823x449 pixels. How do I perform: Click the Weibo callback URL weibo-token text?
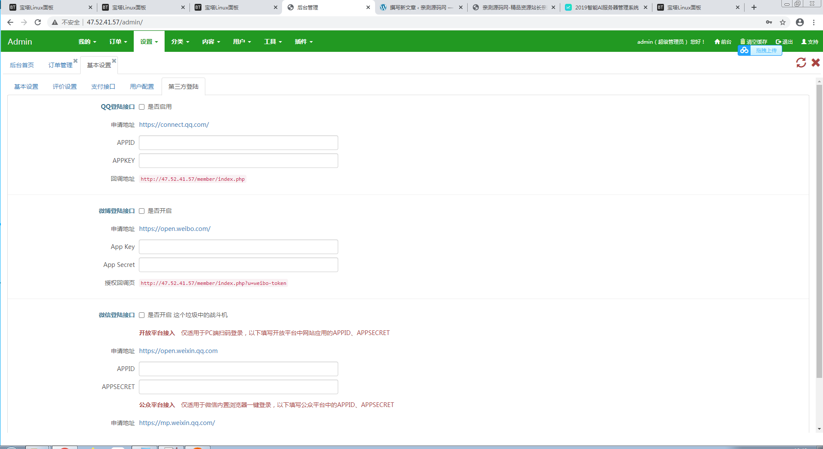click(213, 283)
